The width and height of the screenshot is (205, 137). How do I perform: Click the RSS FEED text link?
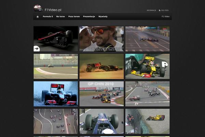pos(165,10)
